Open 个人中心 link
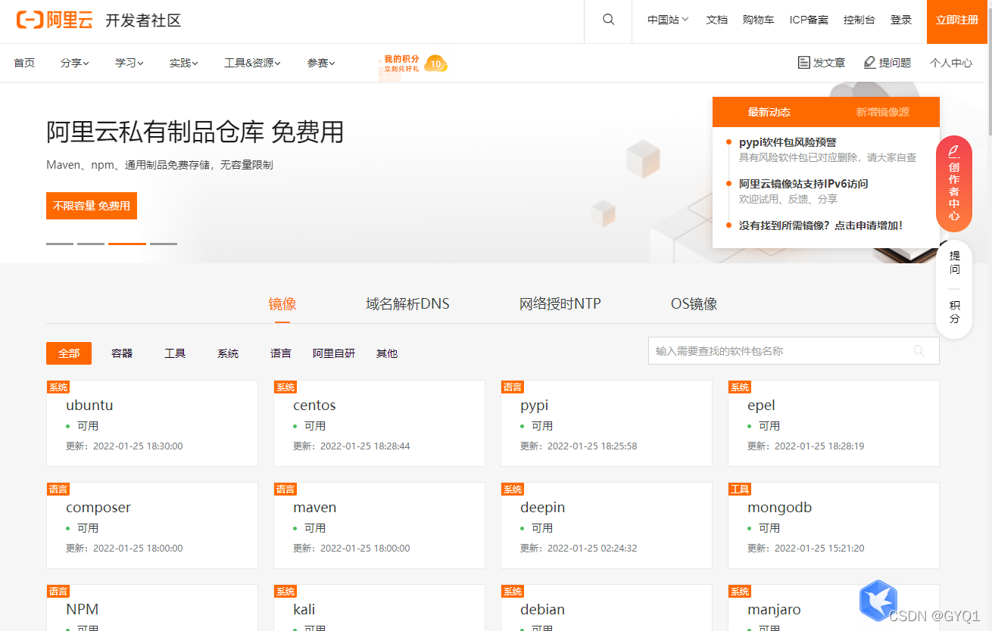The width and height of the screenshot is (992, 631). (x=951, y=63)
